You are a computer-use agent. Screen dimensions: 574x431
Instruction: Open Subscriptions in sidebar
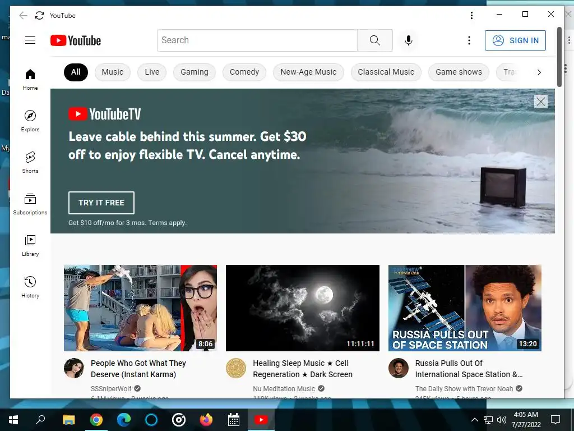coord(30,204)
